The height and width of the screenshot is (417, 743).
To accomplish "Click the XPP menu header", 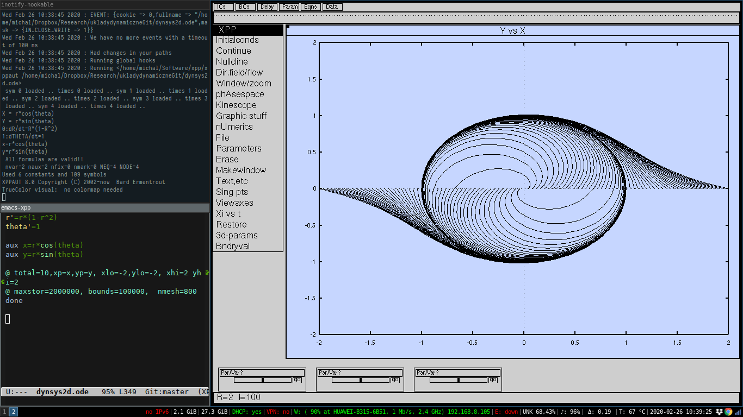I will (248, 29).
